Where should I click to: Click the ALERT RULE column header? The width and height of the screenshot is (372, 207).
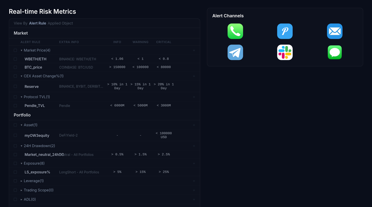(x=30, y=42)
